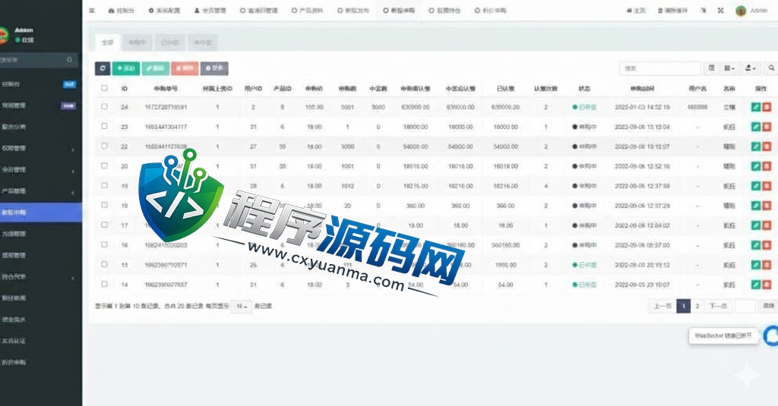Viewport: 778px width, 406px height.
Task: Check the box for row ID 23
Action: pyautogui.click(x=104, y=126)
